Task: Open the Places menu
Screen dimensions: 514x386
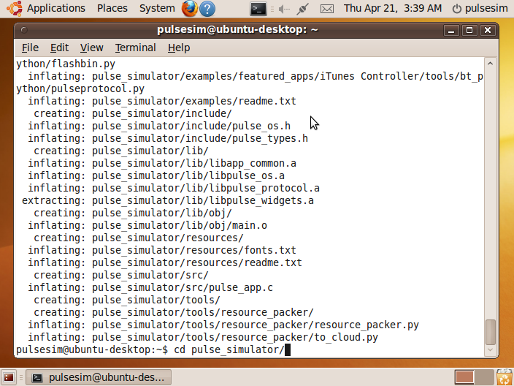Action: click(x=112, y=9)
